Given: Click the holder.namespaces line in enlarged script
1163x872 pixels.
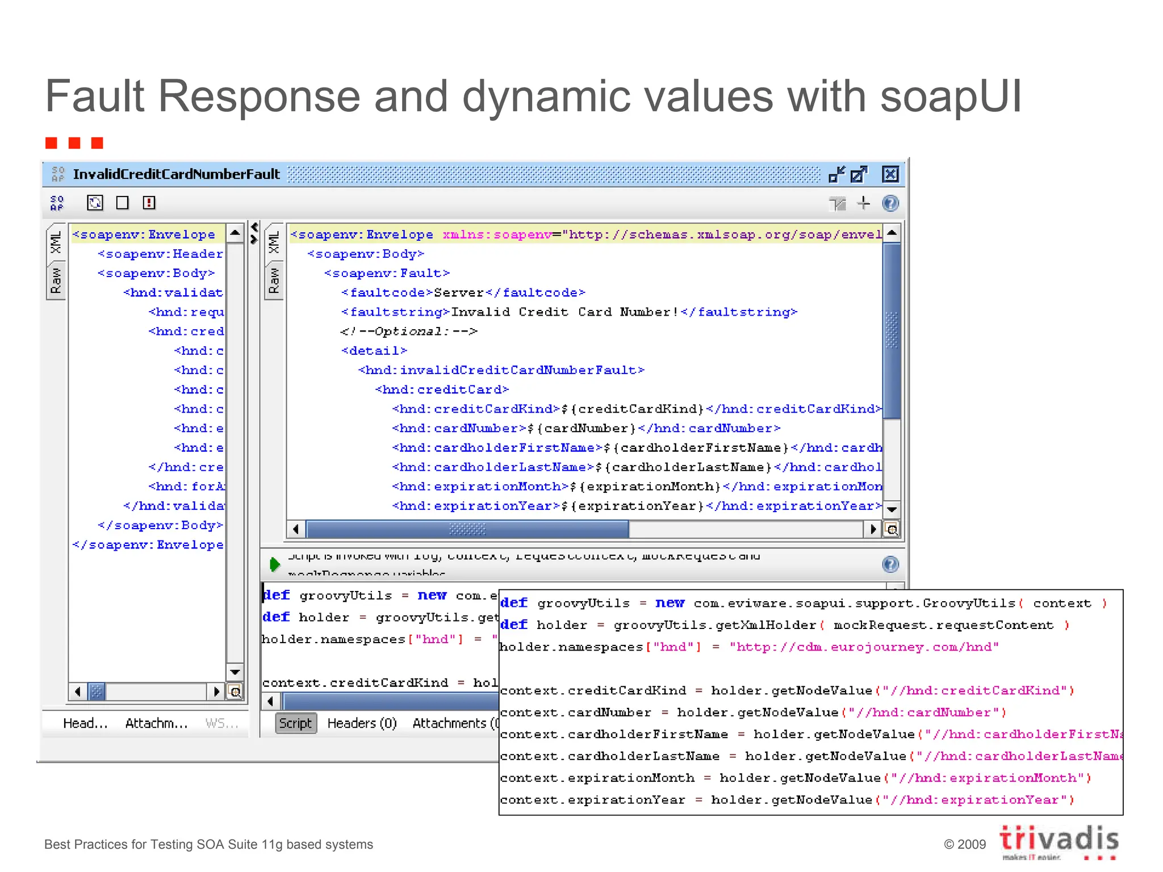Looking at the screenshot, I should click(x=749, y=647).
